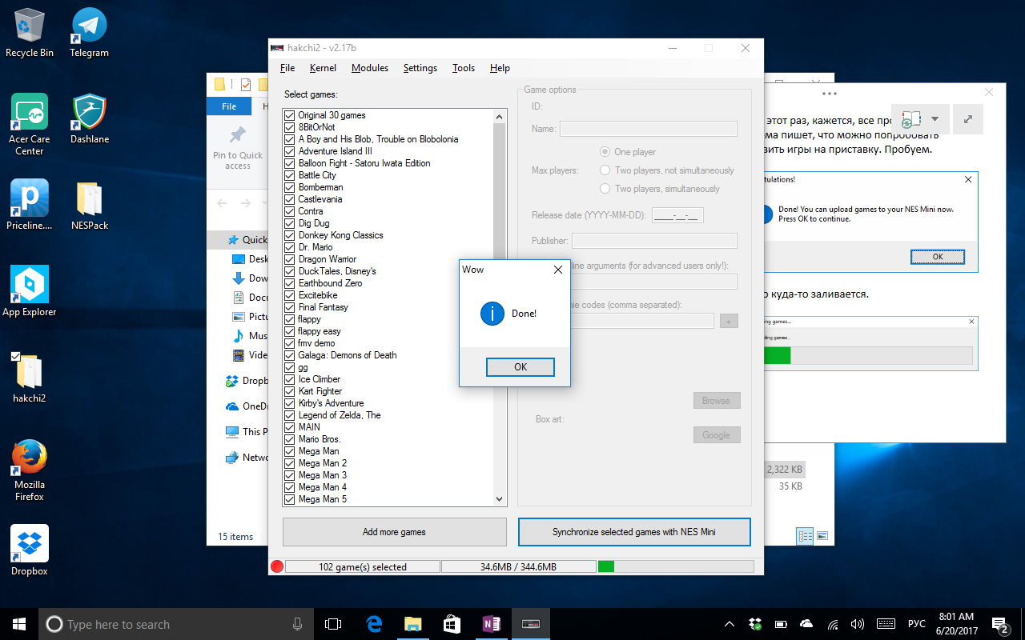The height and width of the screenshot is (640, 1025).
Task: Open dropdown arrow in rear window toolbar
Action: click(935, 119)
